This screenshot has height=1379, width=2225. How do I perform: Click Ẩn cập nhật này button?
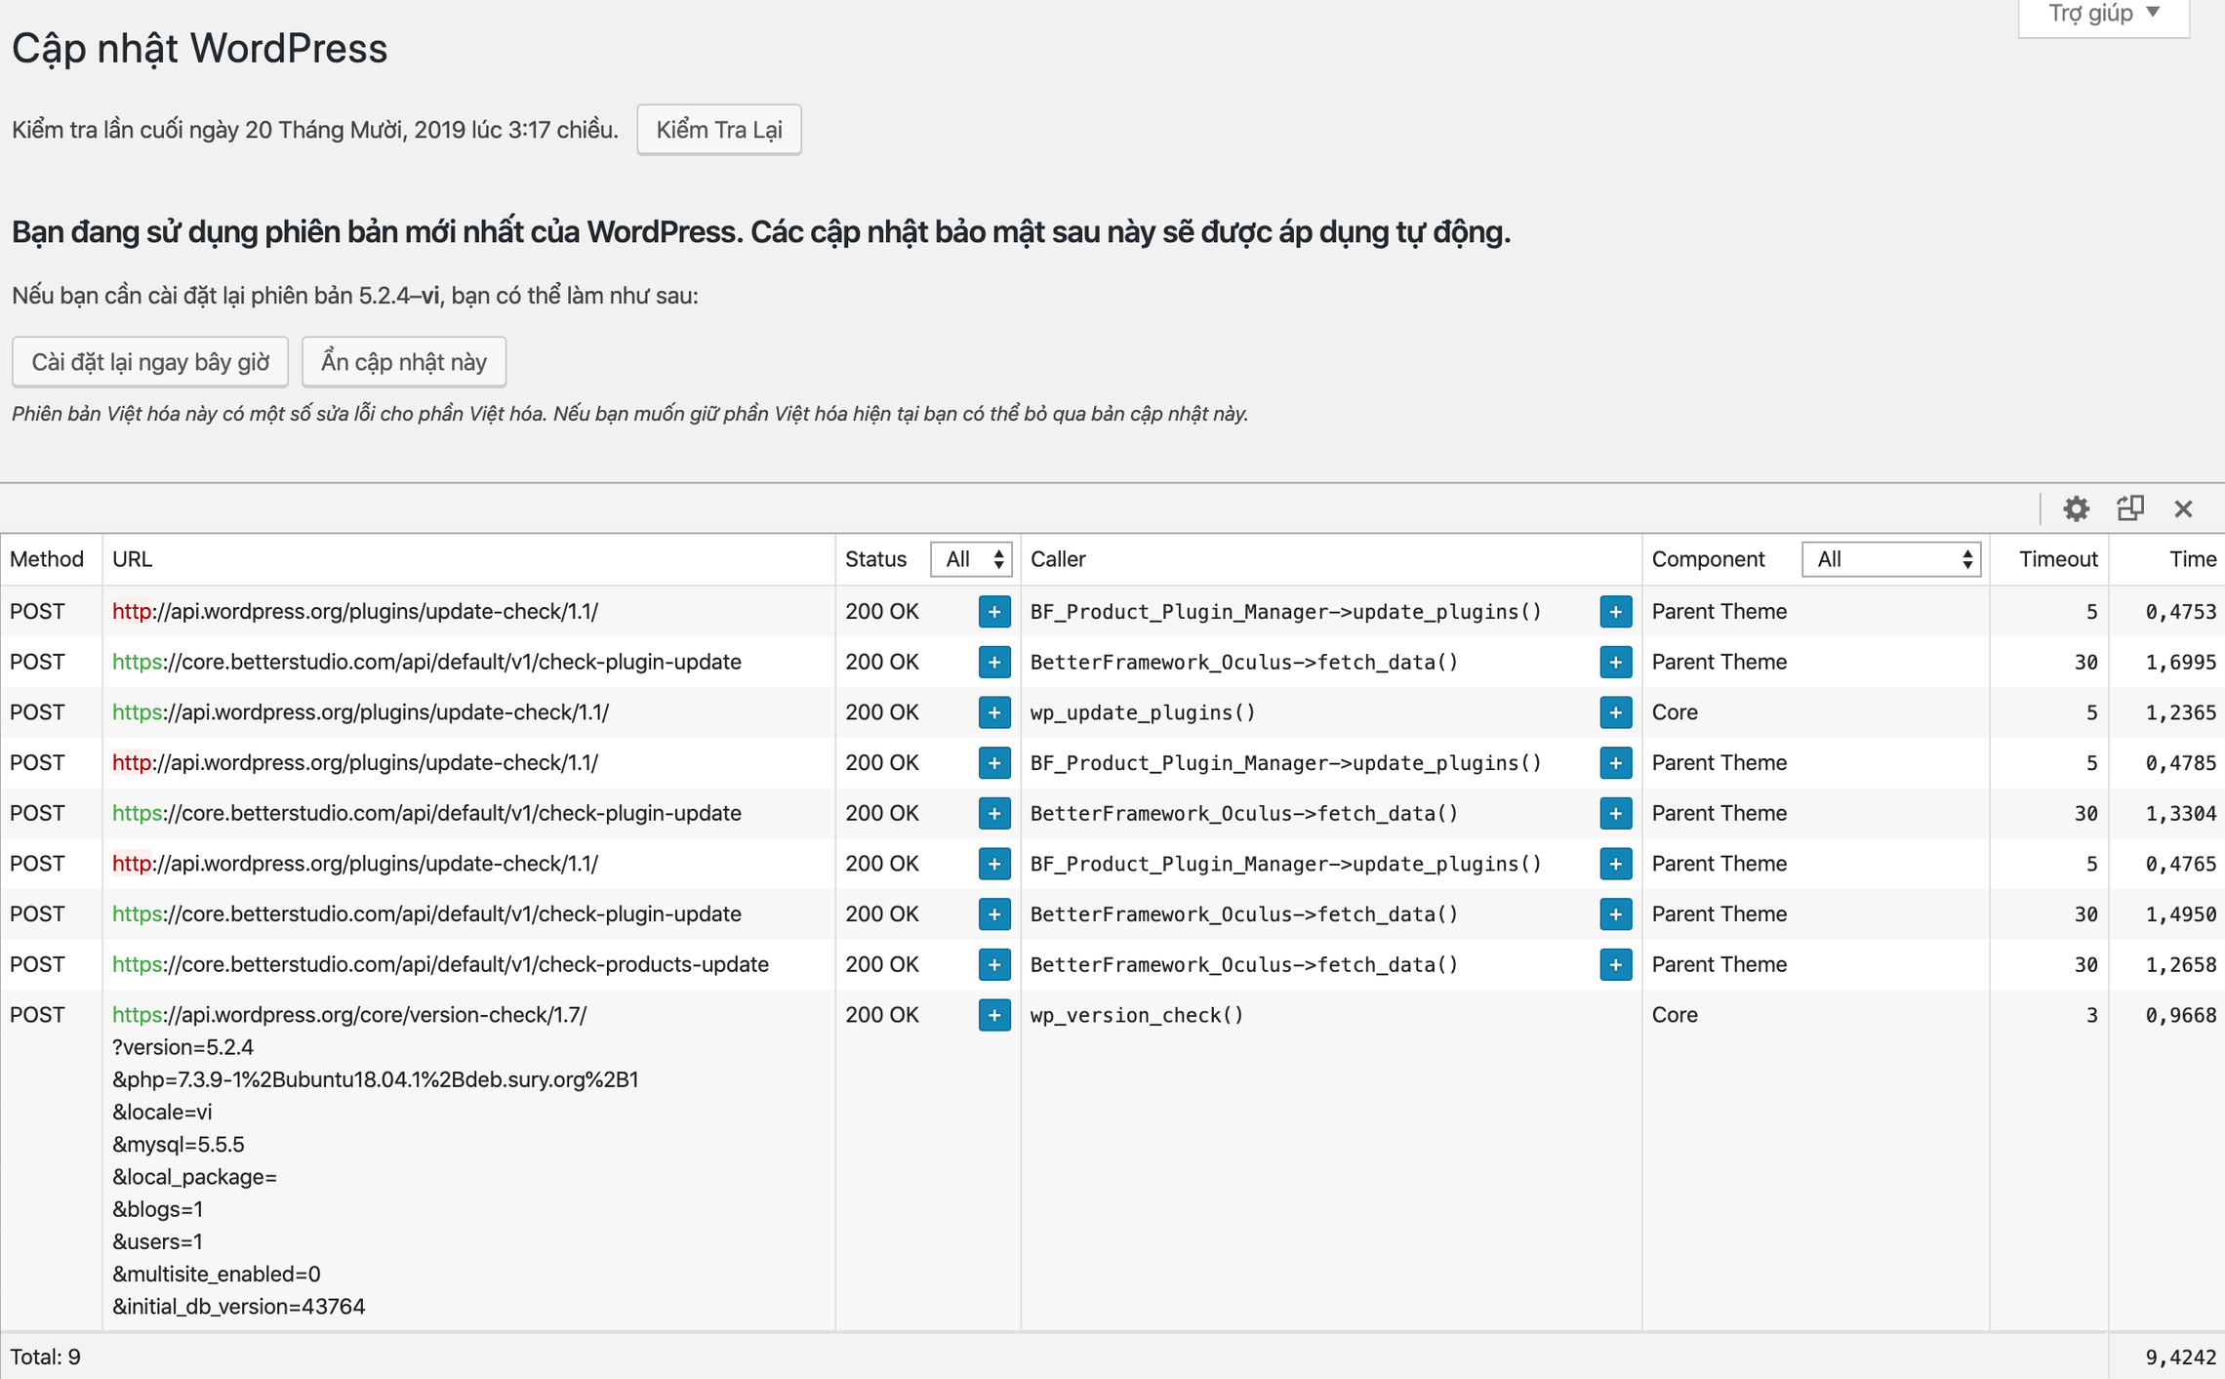[404, 362]
